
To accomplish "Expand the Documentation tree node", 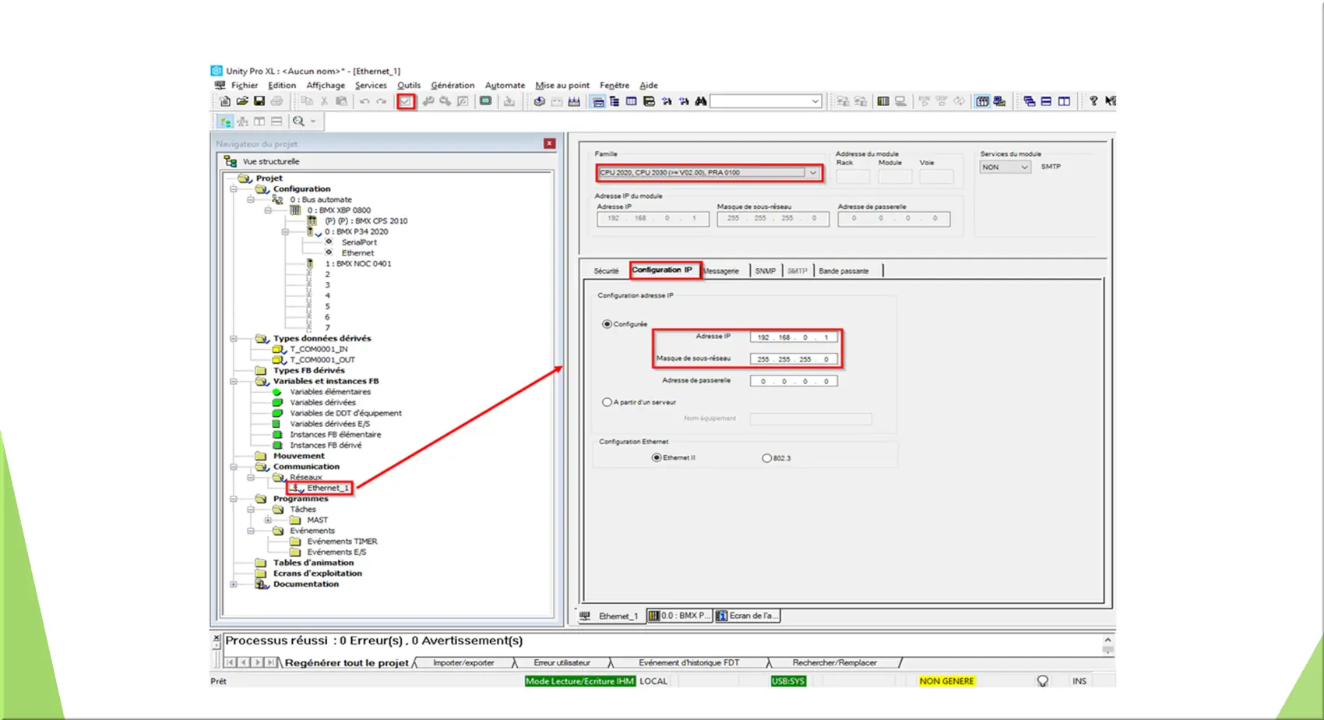I will pos(233,584).
